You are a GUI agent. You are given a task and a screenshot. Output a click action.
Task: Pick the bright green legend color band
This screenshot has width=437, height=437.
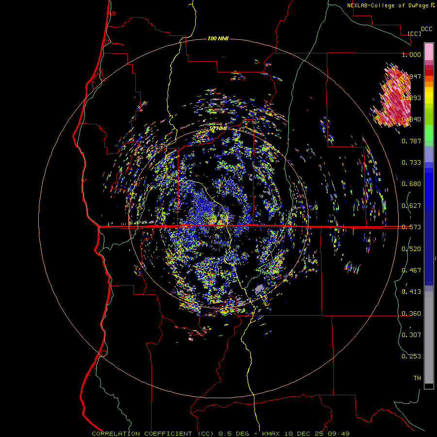tap(429, 133)
